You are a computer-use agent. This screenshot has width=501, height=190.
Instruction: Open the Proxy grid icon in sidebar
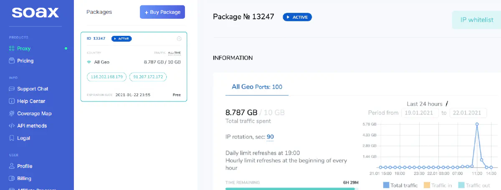click(12, 48)
